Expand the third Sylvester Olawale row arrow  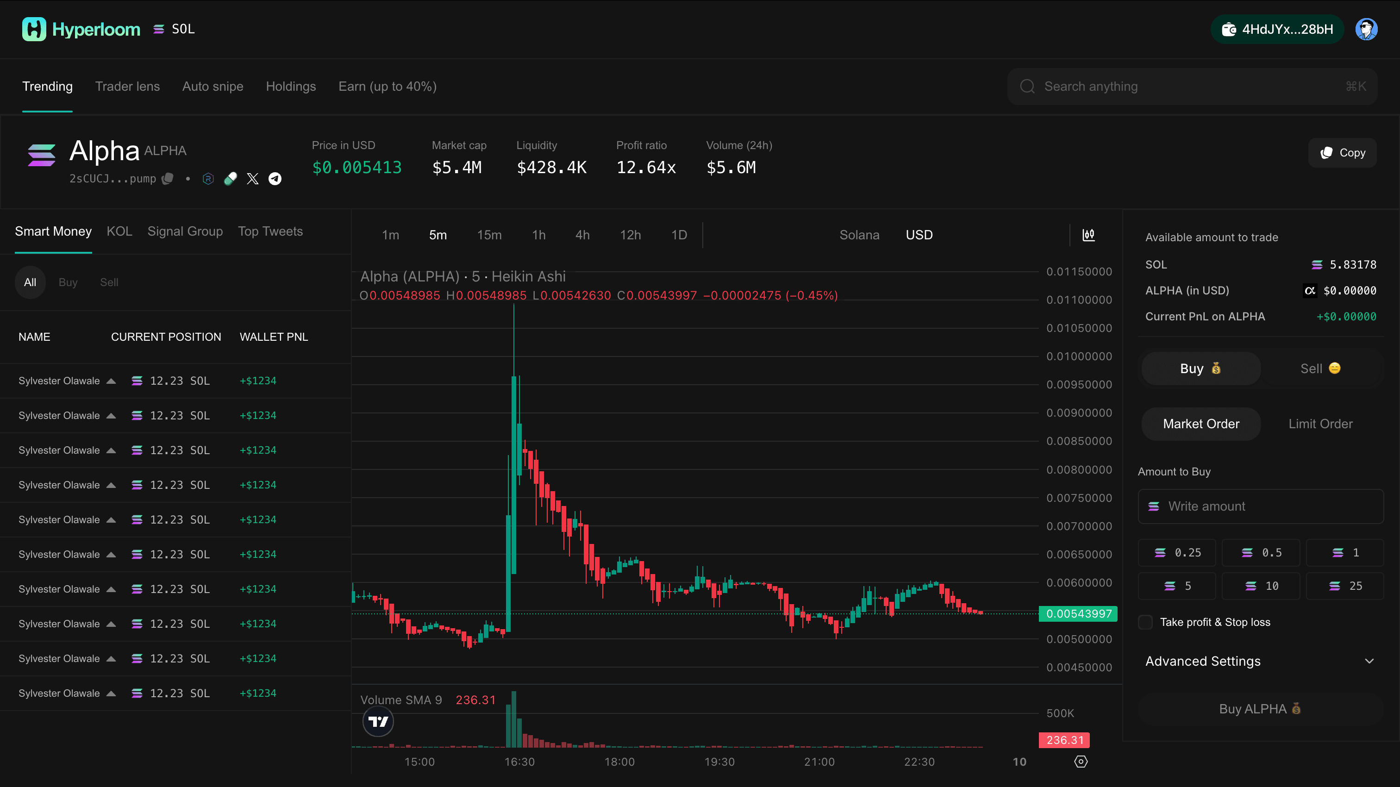pos(111,450)
